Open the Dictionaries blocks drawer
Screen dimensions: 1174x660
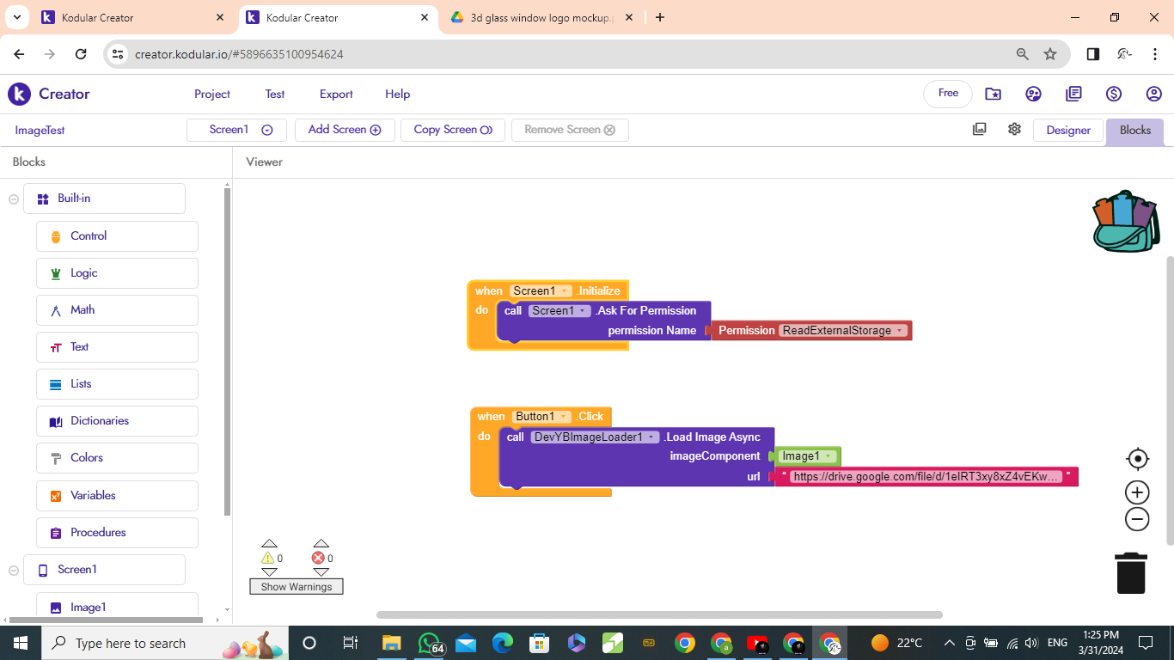pyautogui.click(x=117, y=421)
